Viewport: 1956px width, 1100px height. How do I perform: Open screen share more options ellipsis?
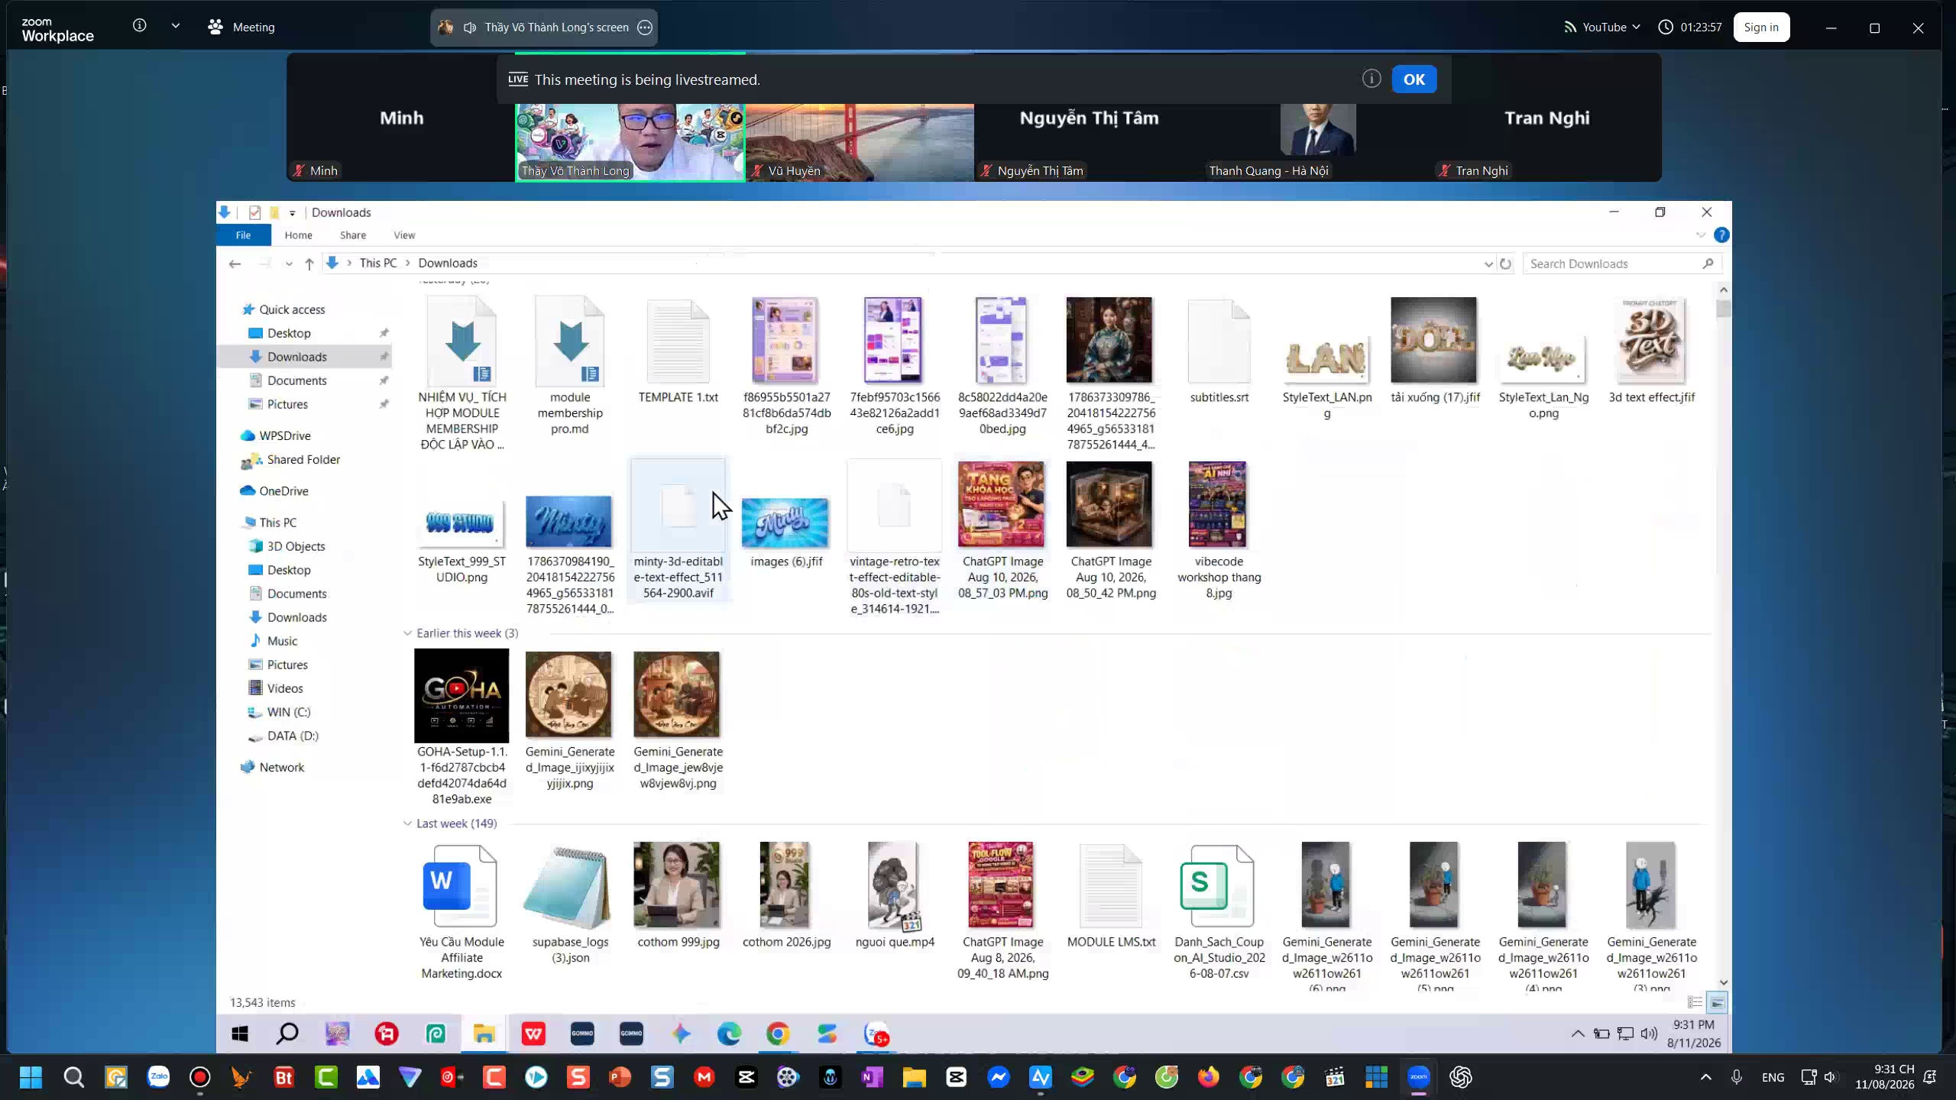tap(645, 27)
